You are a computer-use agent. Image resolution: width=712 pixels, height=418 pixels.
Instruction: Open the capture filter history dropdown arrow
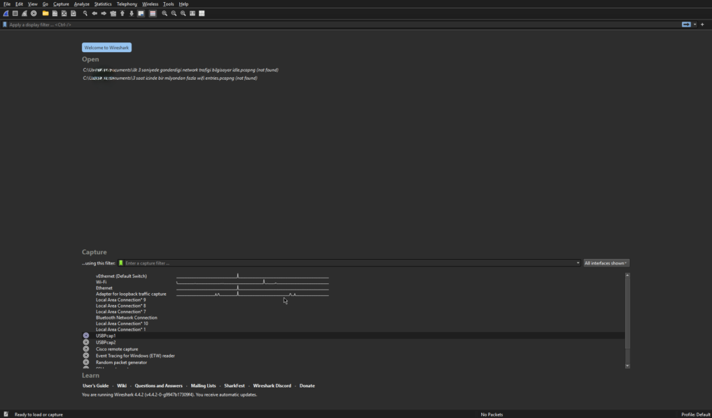(578, 263)
